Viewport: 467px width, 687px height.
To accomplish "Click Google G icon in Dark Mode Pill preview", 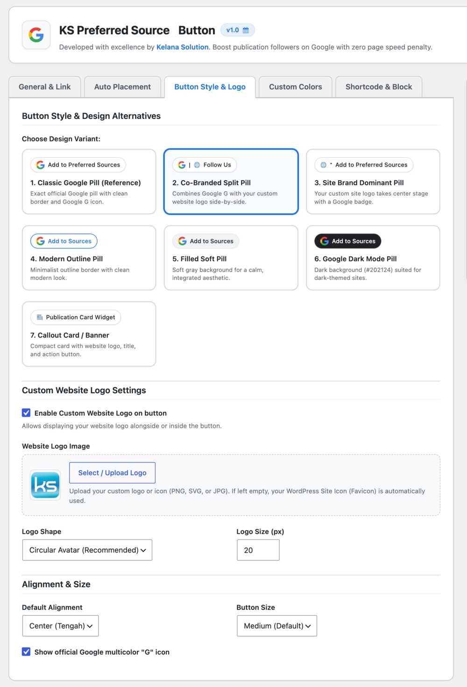I will click(x=324, y=241).
